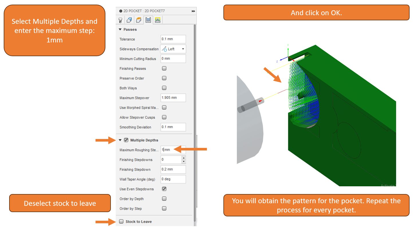Click the Tolerance label

[x=127, y=39]
